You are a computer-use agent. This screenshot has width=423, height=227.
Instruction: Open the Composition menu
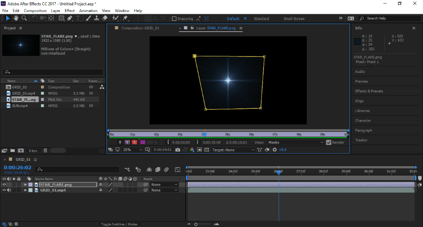pos(35,11)
